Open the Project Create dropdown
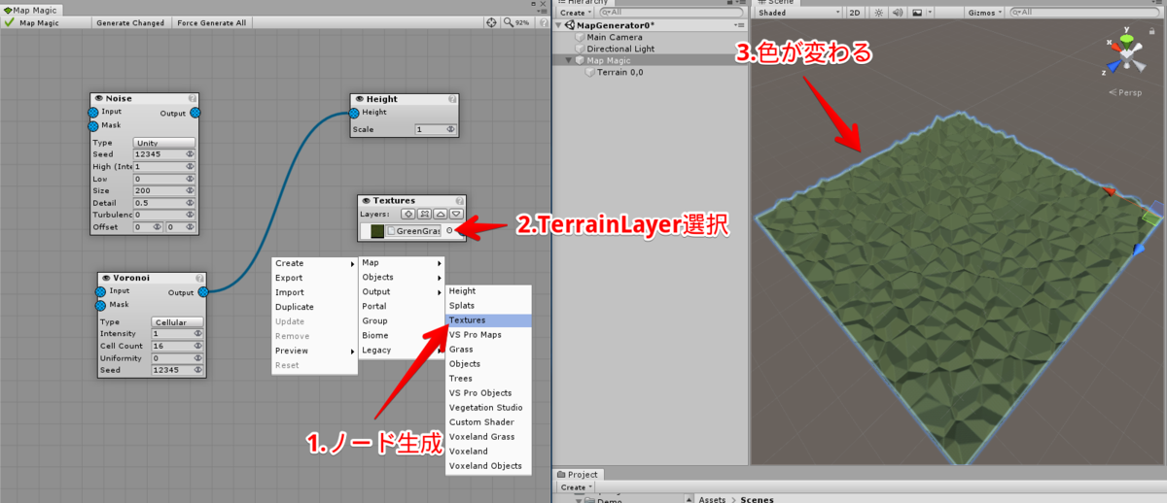 click(x=575, y=486)
